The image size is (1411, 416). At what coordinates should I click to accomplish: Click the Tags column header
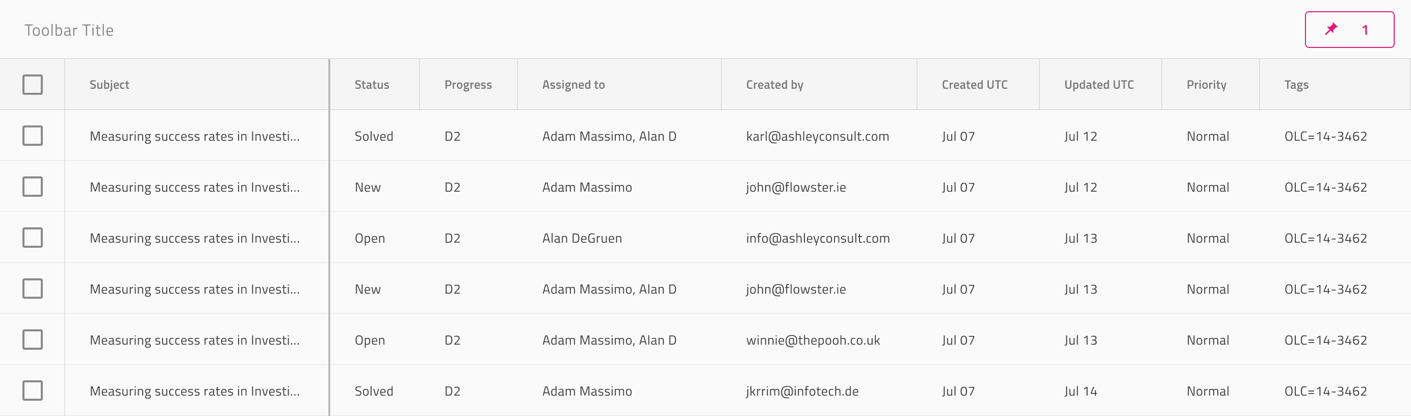pos(1296,85)
